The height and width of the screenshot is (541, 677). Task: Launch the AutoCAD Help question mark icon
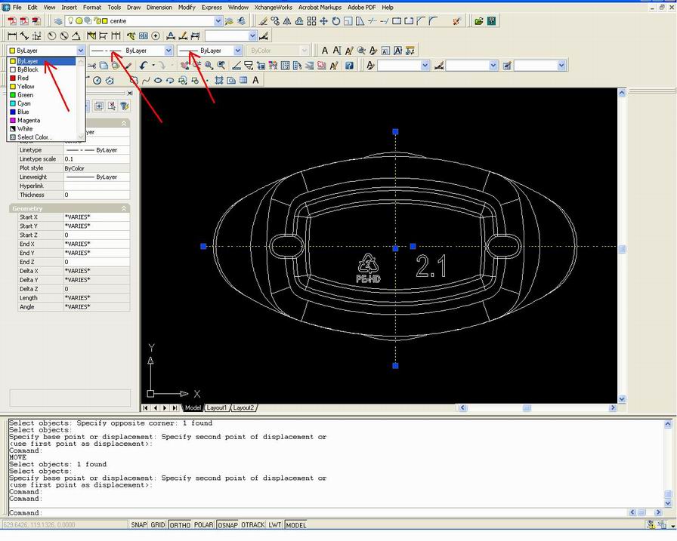348,66
